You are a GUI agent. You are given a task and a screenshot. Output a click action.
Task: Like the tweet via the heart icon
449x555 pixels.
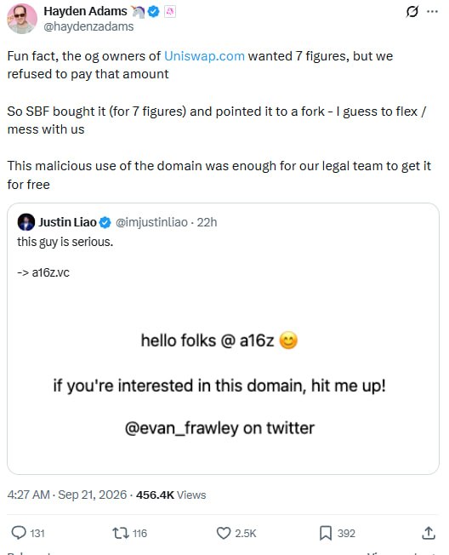pyautogui.click(x=224, y=533)
